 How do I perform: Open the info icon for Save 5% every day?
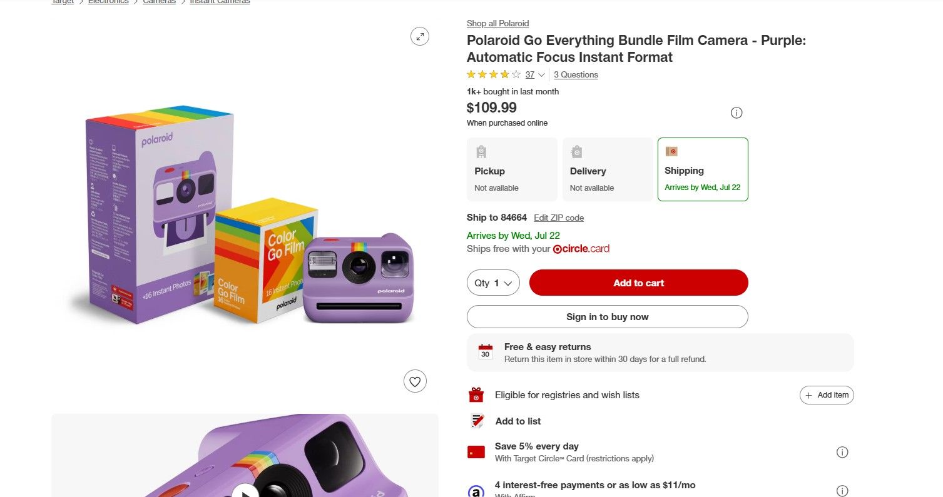coord(842,452)
